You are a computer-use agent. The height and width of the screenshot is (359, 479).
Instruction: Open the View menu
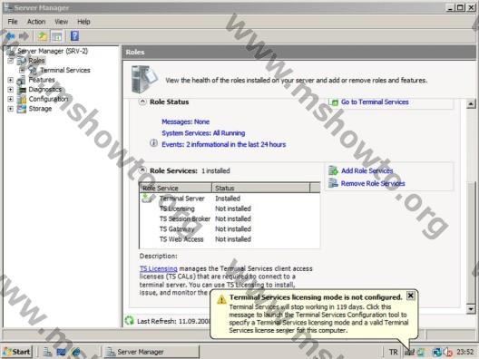(x=61, y=22)
